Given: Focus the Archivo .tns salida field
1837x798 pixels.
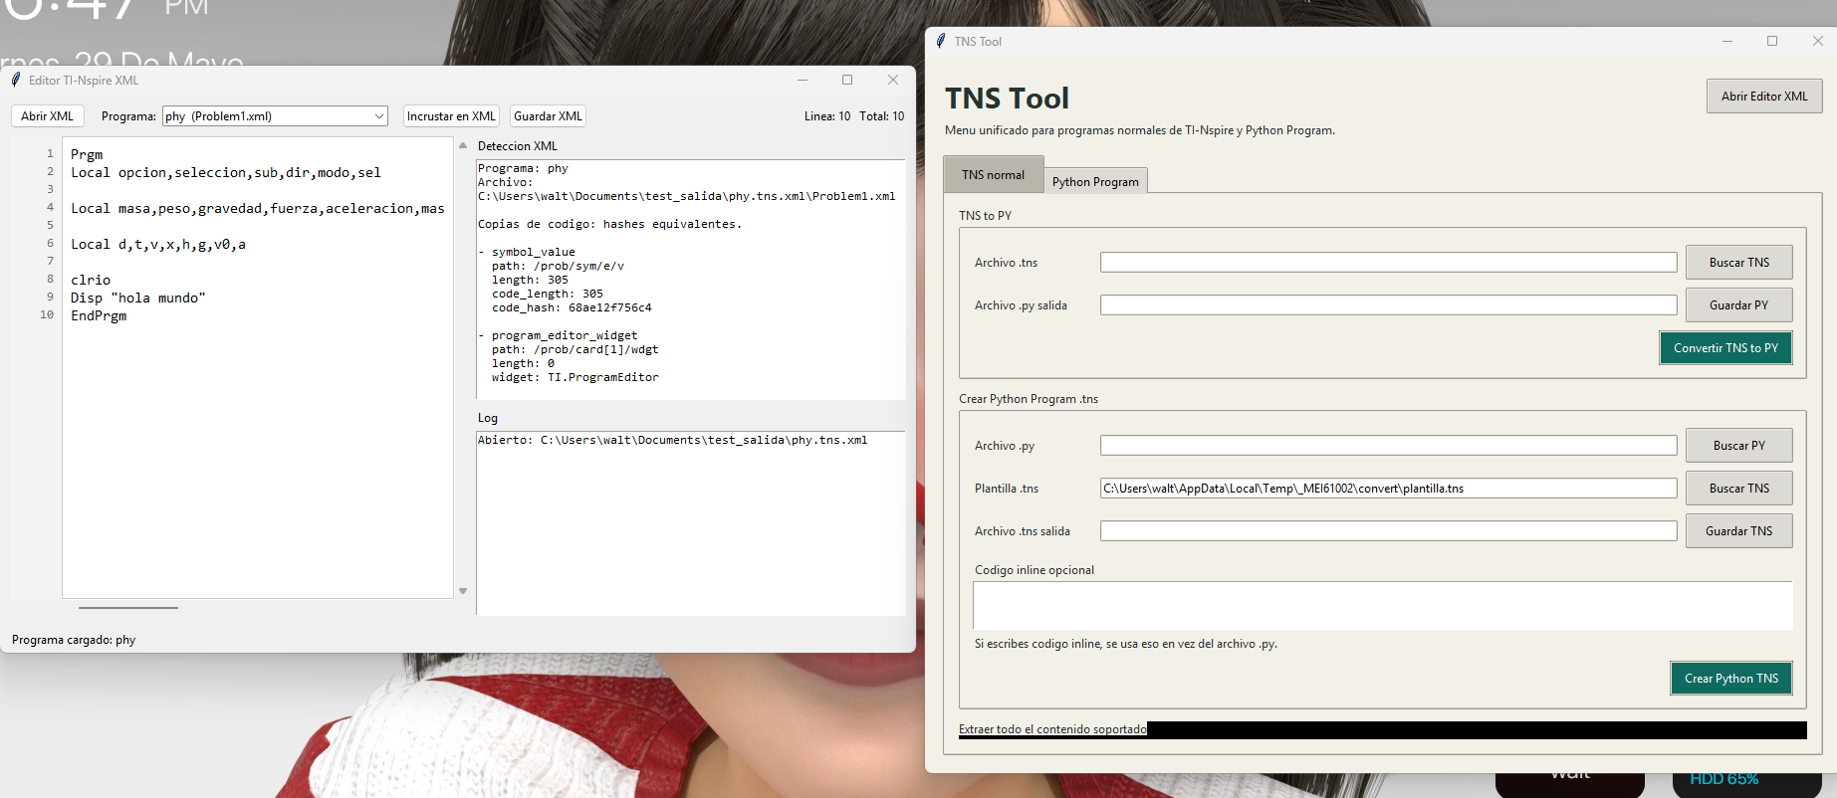Looking at the screenshot, I should click(x=1389, y=531).
